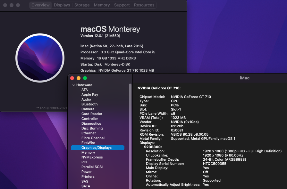
Task: Select Bluetooth in the sidebar
Action: click(x=89, y=104)
